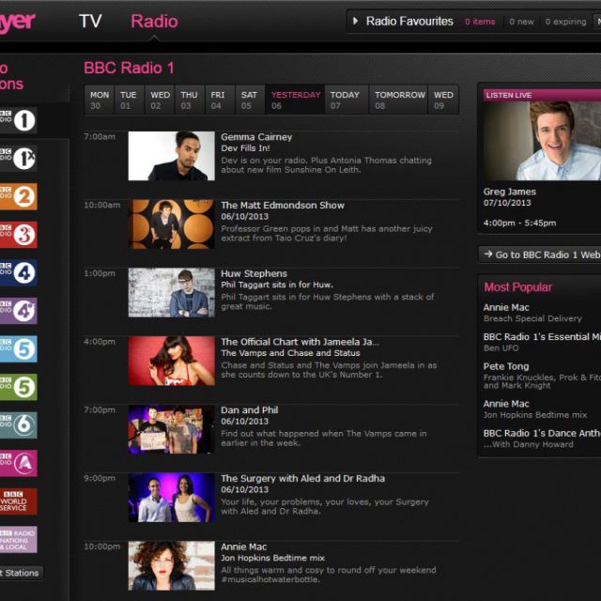601x601 pixels.
Task: Open the red BBC Radio 3 logo
Action: pyautogui.click(x=19, y=235)
